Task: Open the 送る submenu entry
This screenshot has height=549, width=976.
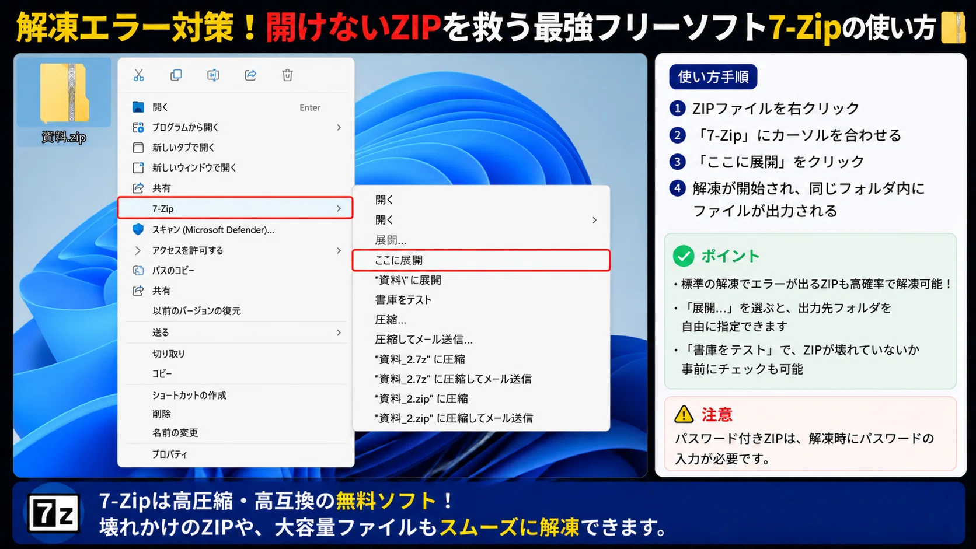Action: coord(235,332)
